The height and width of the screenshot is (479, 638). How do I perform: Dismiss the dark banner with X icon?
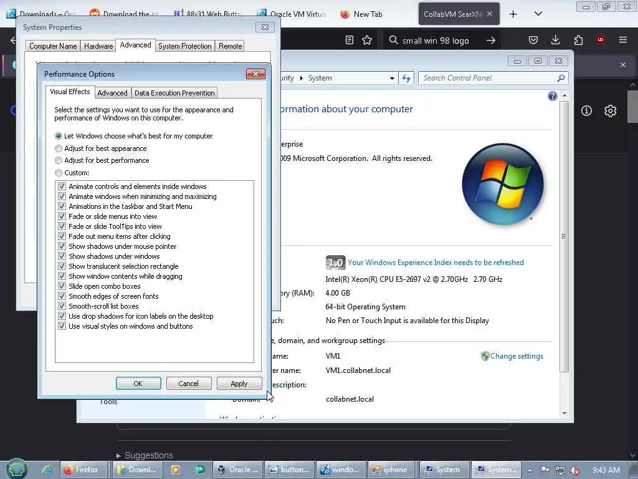tap(623, 65)
